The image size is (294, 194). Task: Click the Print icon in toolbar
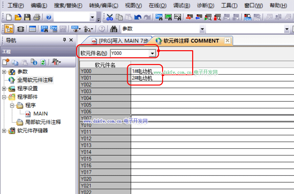pos(36,17)
